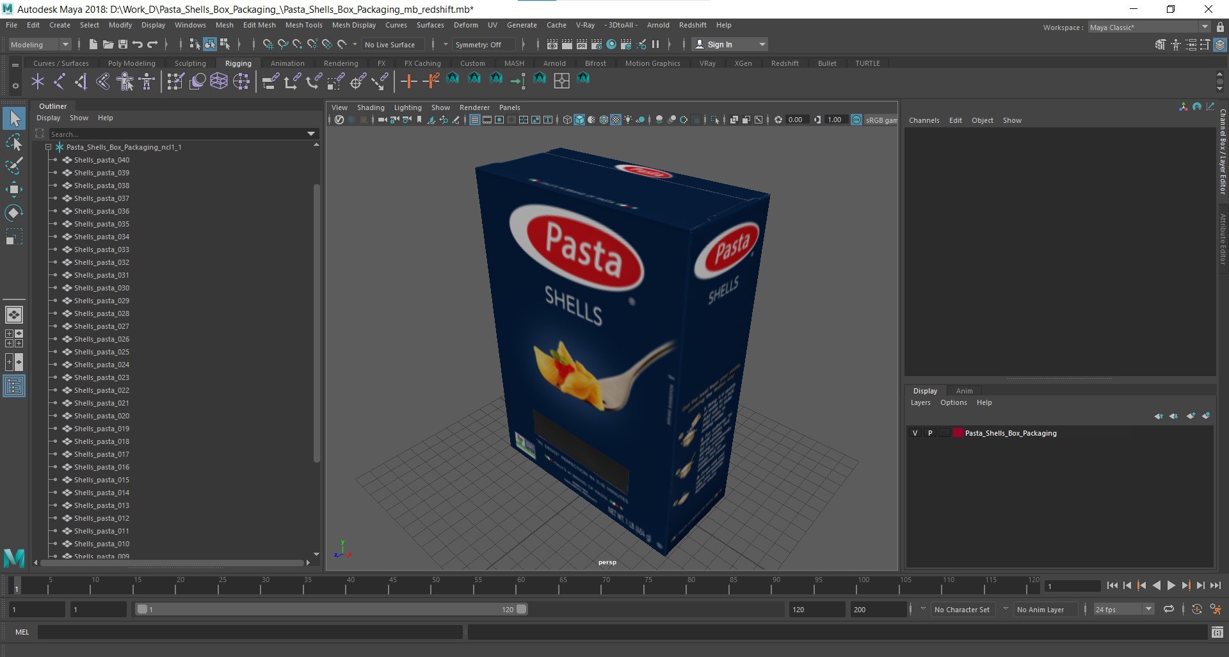This screenshot has width=1229, height=657.
Task: Activate the Paint Selection tool
Action: tap(14, 166)
